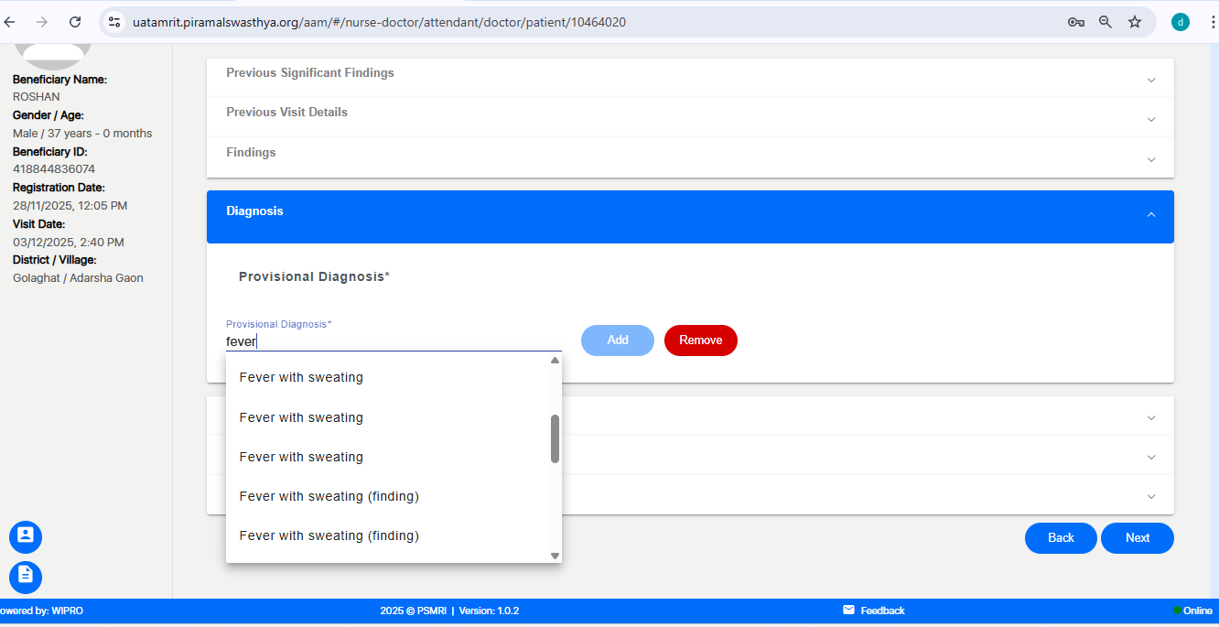Click the red Remove button
This screenshot has height=627, width=1219.
point(700,341)
